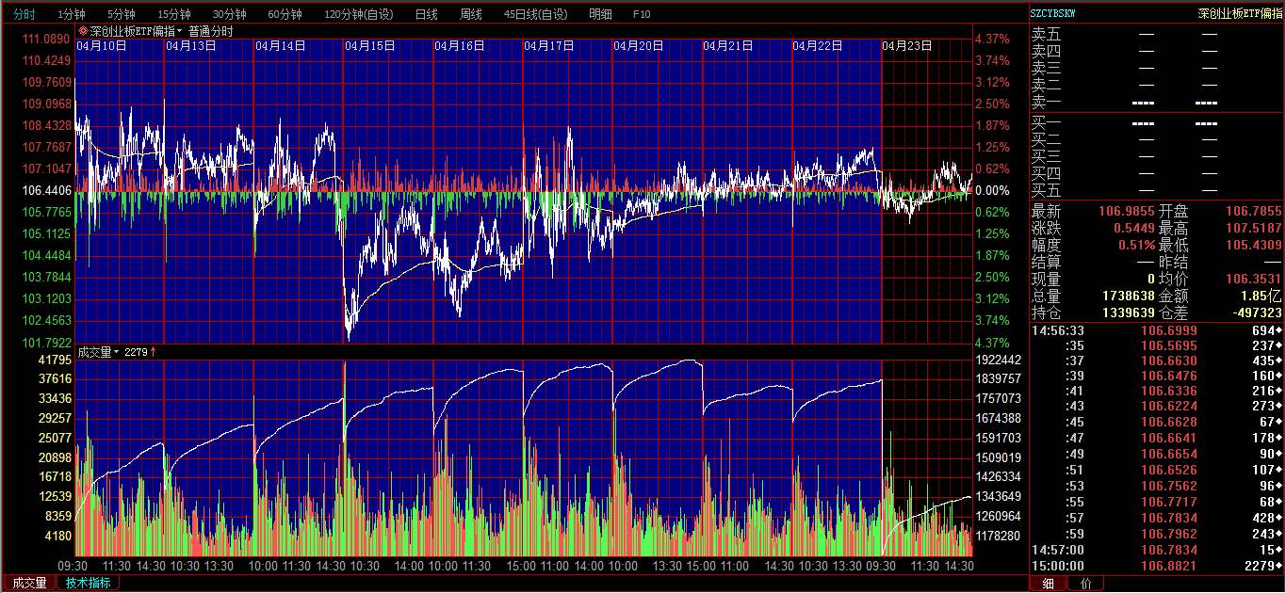Screen dimensions: 1286x593
Task: Open the 深创业板ETF偏指 indicator dropdown
Action: [179, 31]
